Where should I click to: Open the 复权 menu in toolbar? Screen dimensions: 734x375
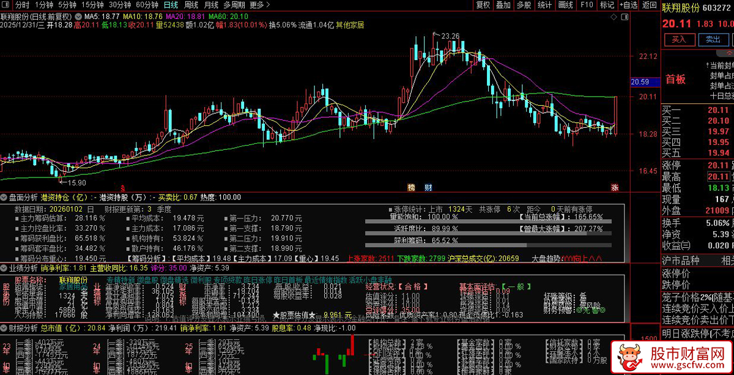(483, 5)
